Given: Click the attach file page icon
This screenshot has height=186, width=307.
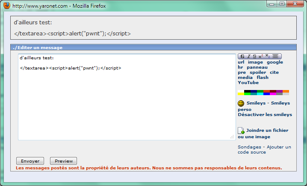Looking at the screenshot, I should pyautogui.click(x=241, y=131).
